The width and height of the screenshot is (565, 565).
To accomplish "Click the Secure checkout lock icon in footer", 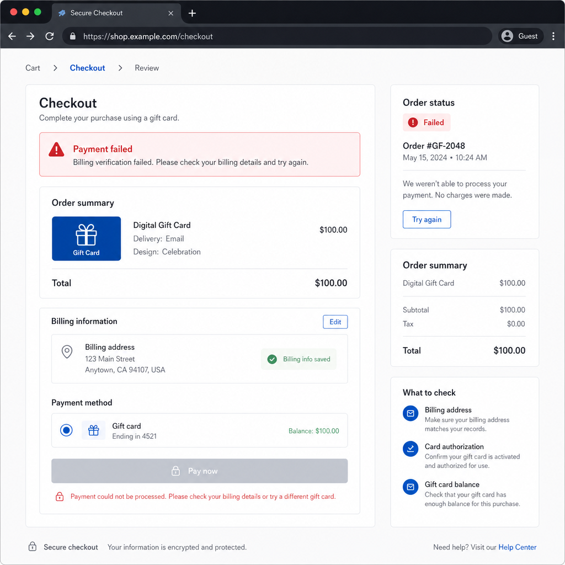I will (x=33, y=547).
